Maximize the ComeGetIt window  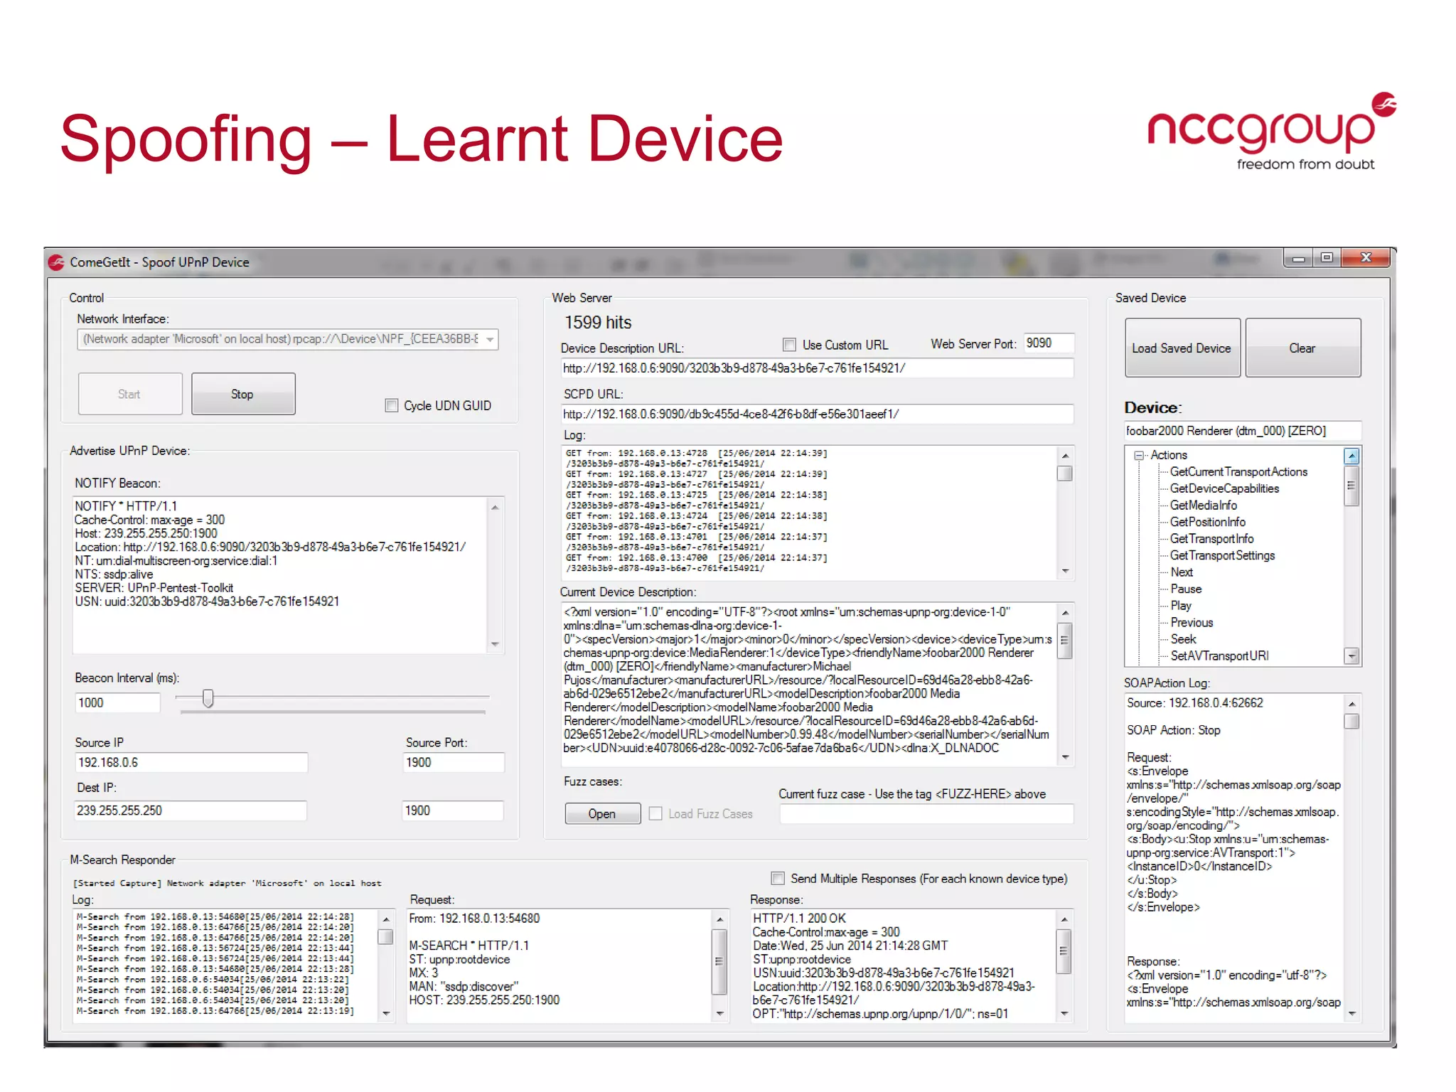coord(1327,258)
